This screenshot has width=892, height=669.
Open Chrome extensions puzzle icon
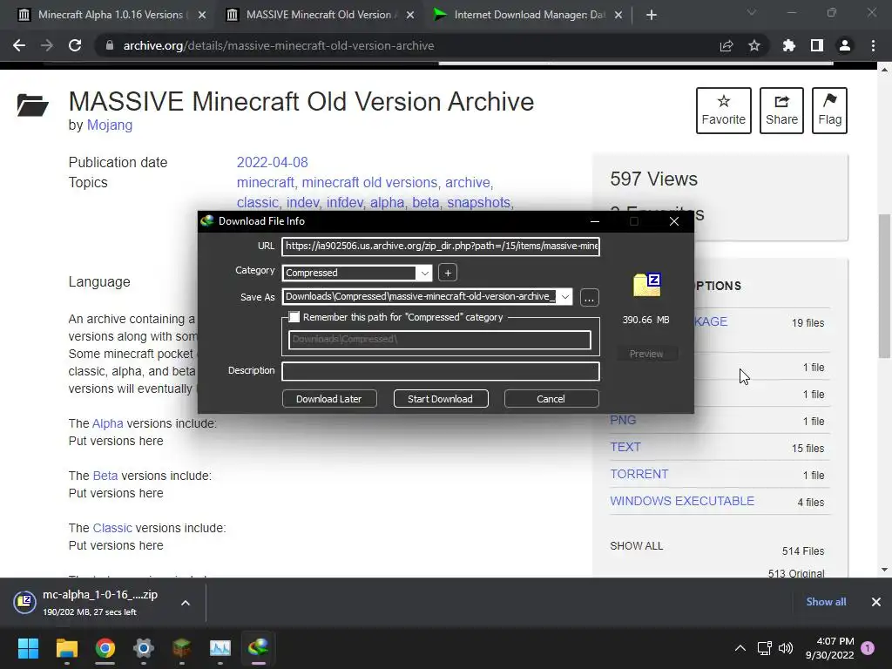coord(789,45)
